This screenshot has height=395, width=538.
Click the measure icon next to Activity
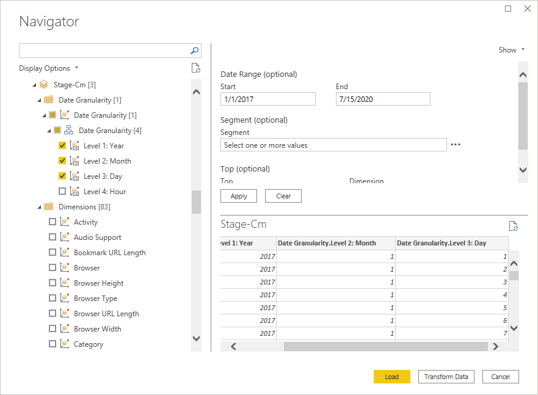click(65, 222)
